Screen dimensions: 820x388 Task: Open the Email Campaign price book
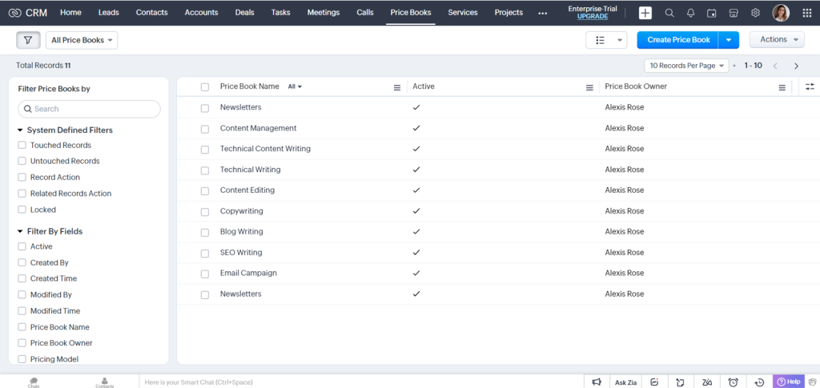(x=248, y=273)
